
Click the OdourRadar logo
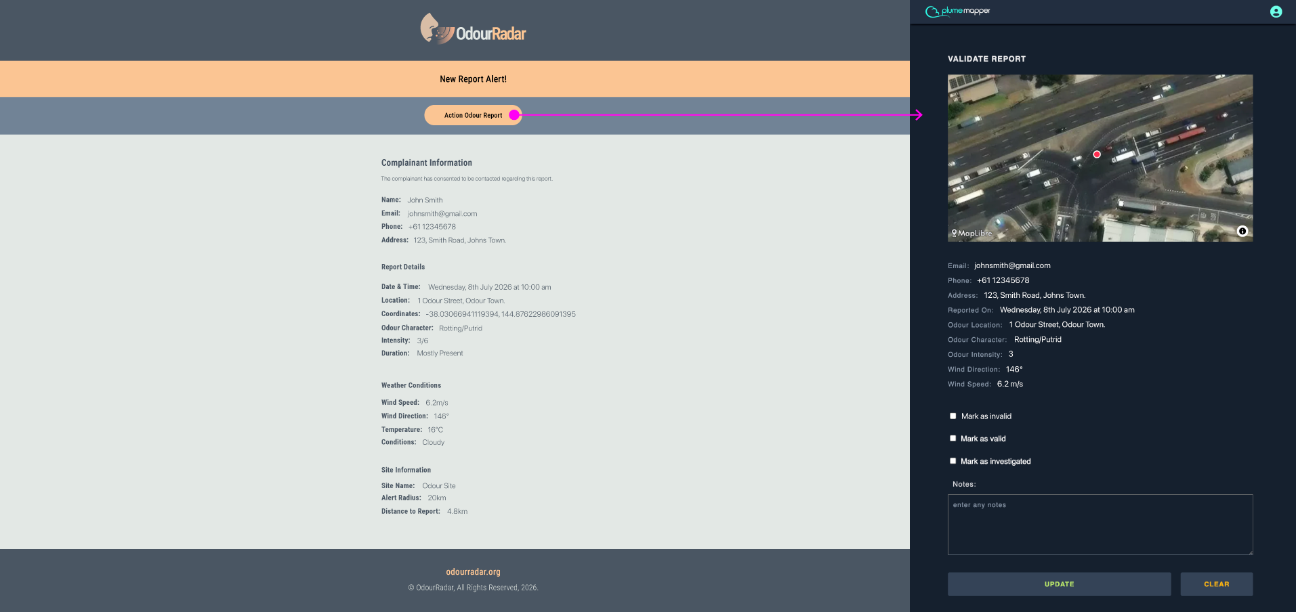[473, 30]
